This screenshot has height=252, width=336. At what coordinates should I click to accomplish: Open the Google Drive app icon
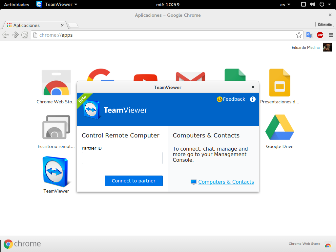pos(280,127)
